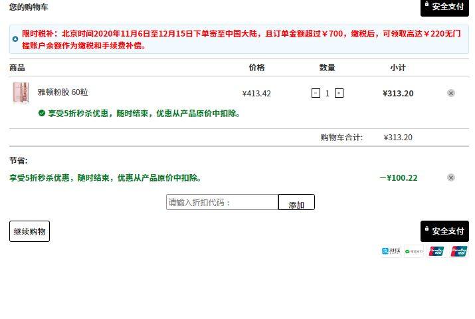The width and height of the screenshot is (475, 319).
Task: Click the ¥413.42 price value
Action: tap(256, 94)
